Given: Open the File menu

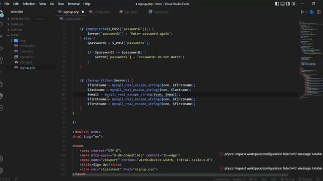Looking at the screenshot, I should pos(7,4).
